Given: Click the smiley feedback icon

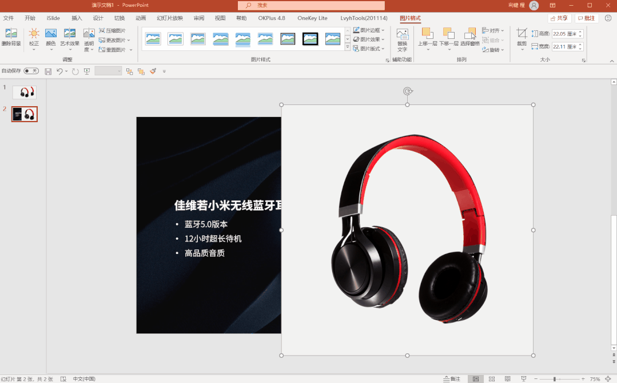Looking at the screenshot, I should pyautogui.click(x=608, y=18).
